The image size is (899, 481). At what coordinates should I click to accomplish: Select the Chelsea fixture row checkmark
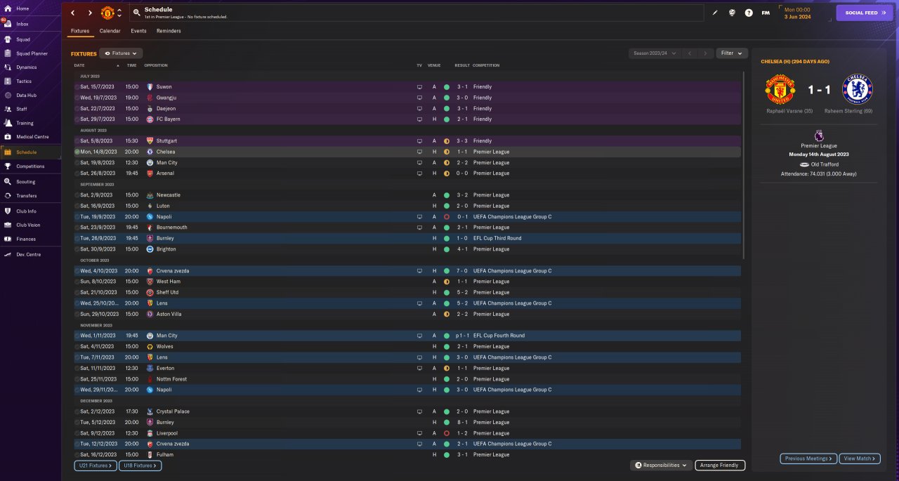(x=77, y=152)
